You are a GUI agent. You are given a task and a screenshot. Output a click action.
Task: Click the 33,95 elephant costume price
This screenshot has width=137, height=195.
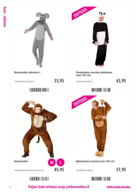[59, 81]
